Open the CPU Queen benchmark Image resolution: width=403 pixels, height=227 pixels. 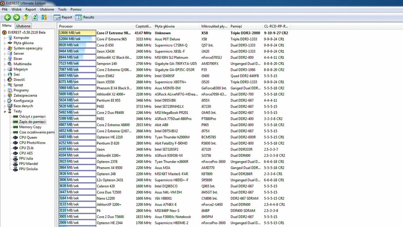pos(28,137)
